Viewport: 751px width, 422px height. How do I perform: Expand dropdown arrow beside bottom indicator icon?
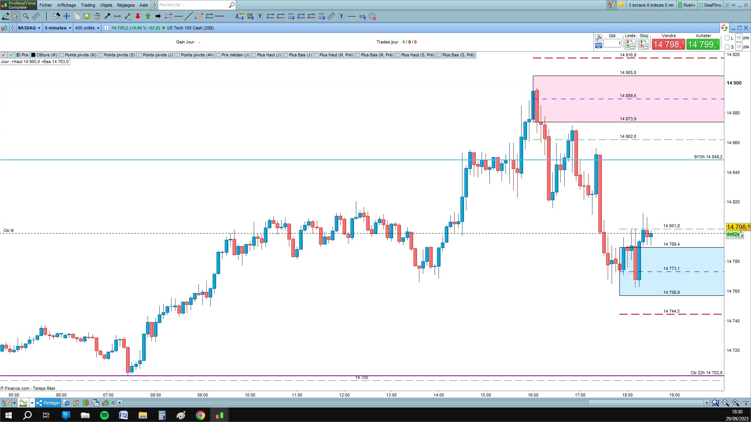point(32,403)
